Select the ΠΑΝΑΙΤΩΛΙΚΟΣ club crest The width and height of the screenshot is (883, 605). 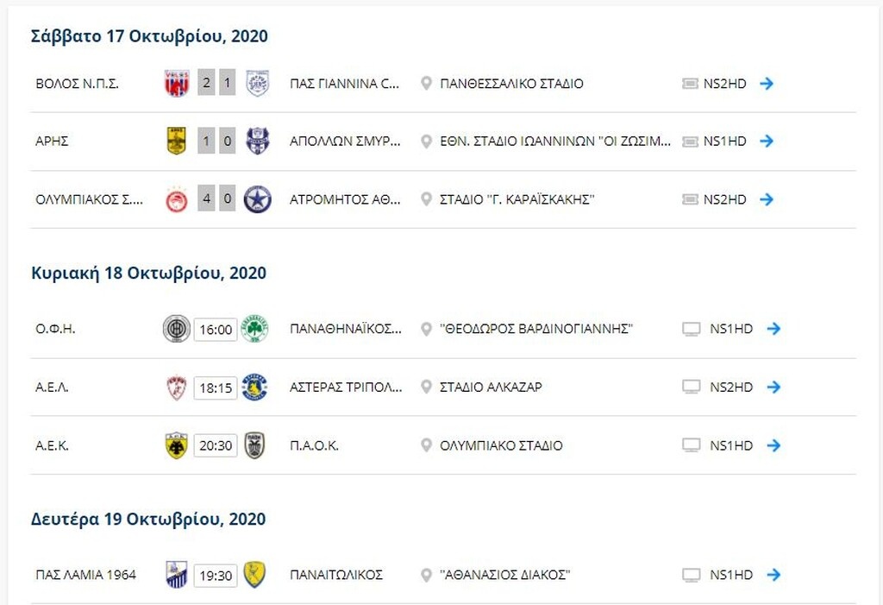(255, 573)
